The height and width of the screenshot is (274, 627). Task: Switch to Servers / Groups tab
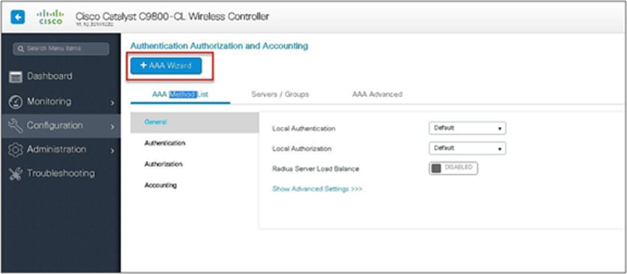[x=280, y=95]
